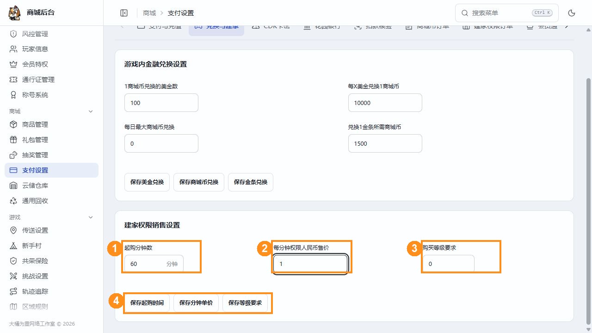Open 会员特权 via its crown icon
Screen dimensions: 592x333
[x=13, y=64]
